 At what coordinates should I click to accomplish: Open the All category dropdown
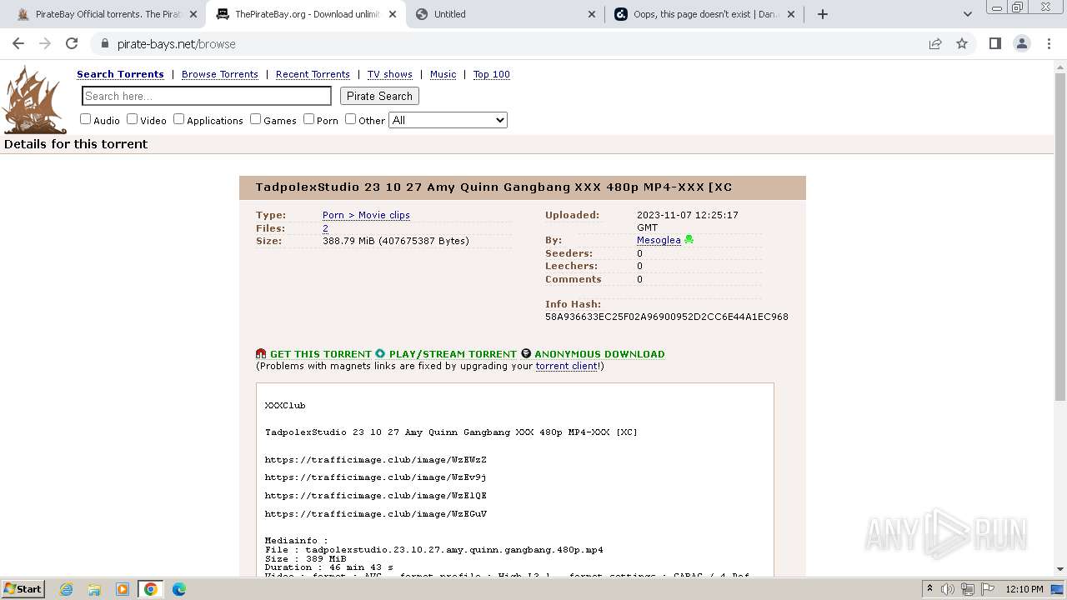pyautogui.click(x=448, y=120)
